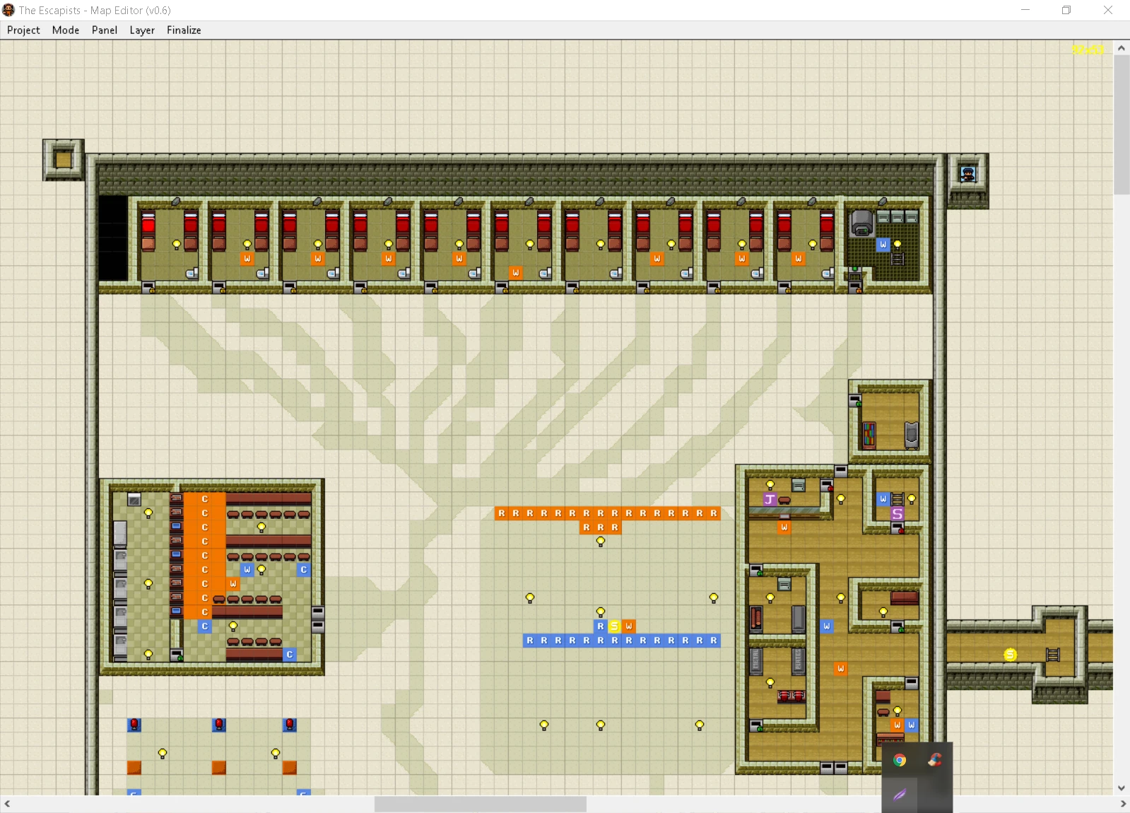Open CCleaner from tray popup
Image resolution: width=1130 pixels, height=813 pixels.
click(935, 760)
